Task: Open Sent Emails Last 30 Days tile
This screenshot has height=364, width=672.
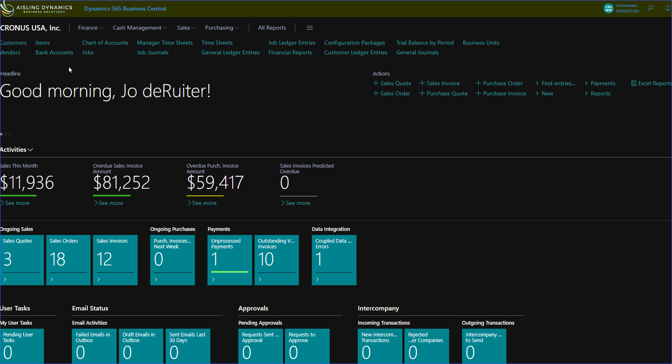Action: (188, 346)
